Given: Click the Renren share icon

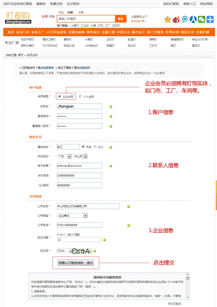Looking at the screenshot, I should 193,20.
